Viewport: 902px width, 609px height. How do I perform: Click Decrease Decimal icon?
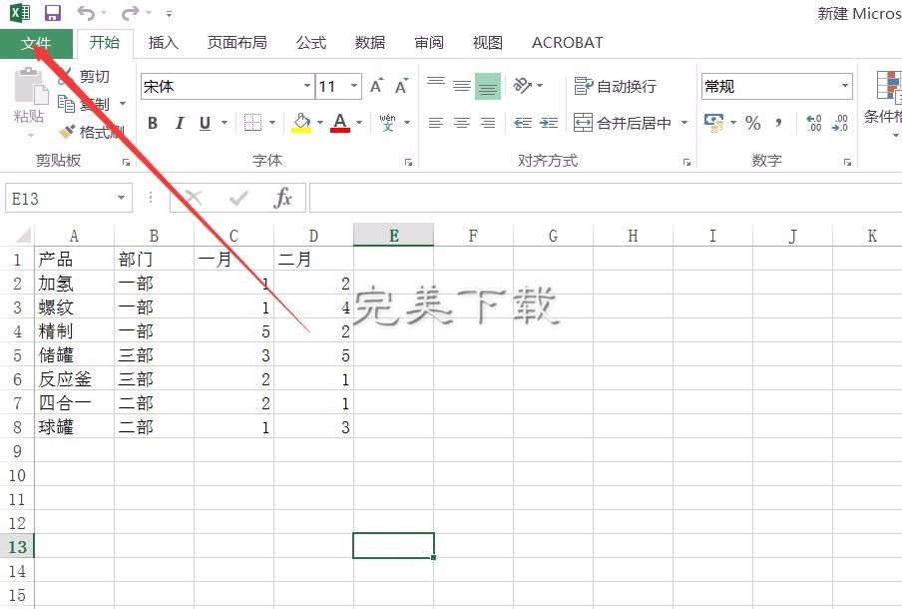click(840, 123)
